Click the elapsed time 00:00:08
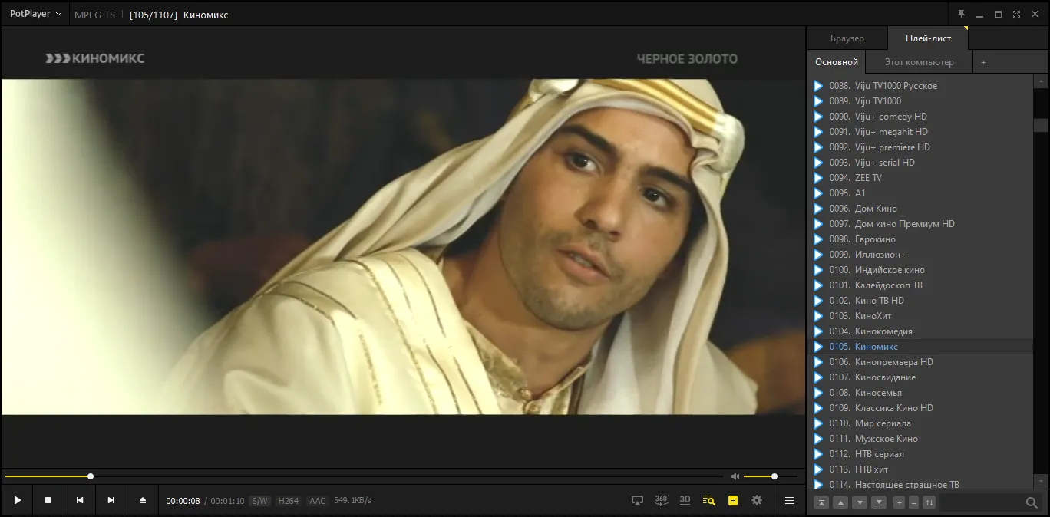The image size is (1050, 517). 183,501
